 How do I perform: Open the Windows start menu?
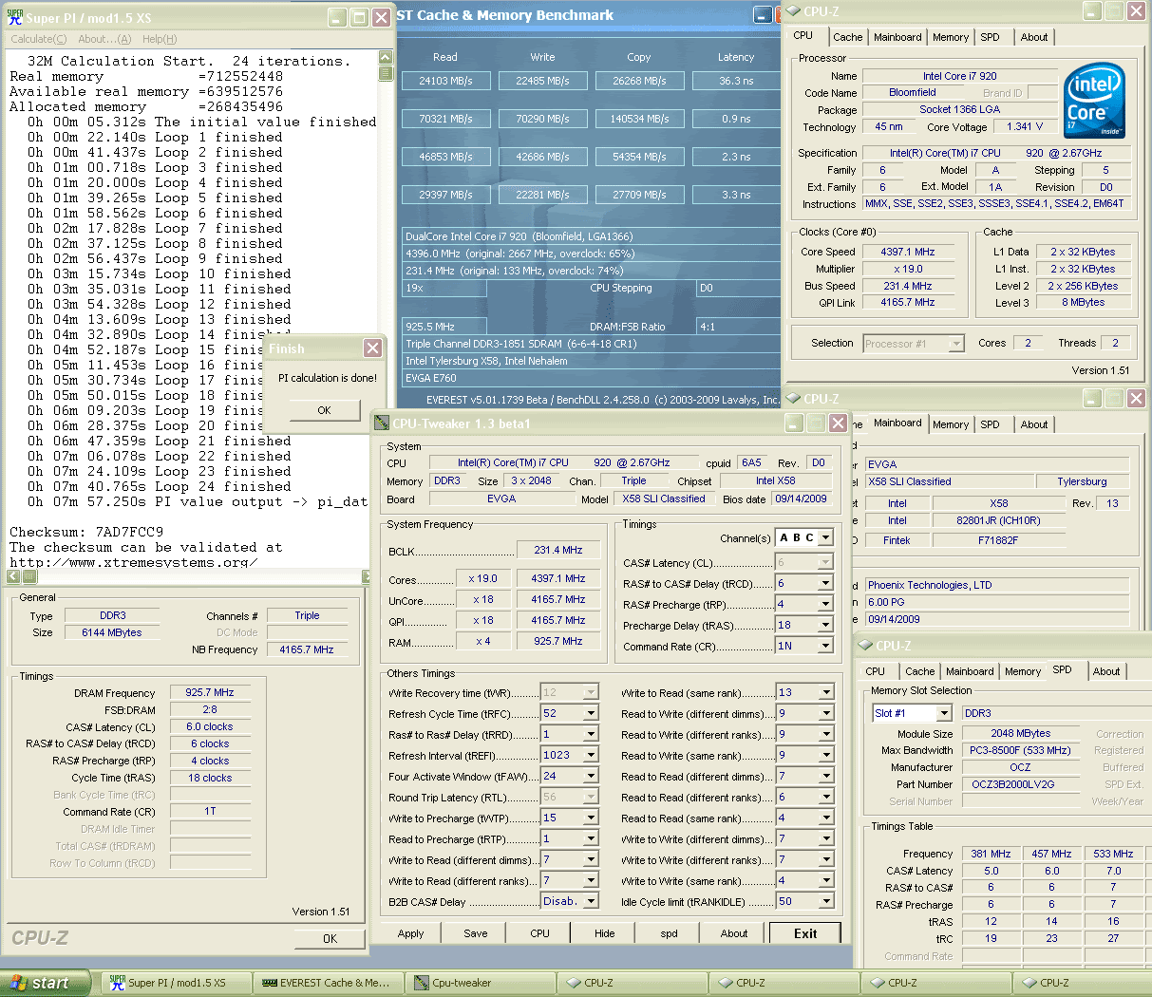point(45,983)
